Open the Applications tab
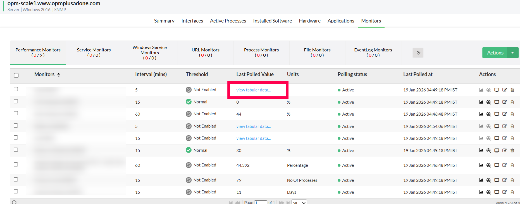 (341, 21)
